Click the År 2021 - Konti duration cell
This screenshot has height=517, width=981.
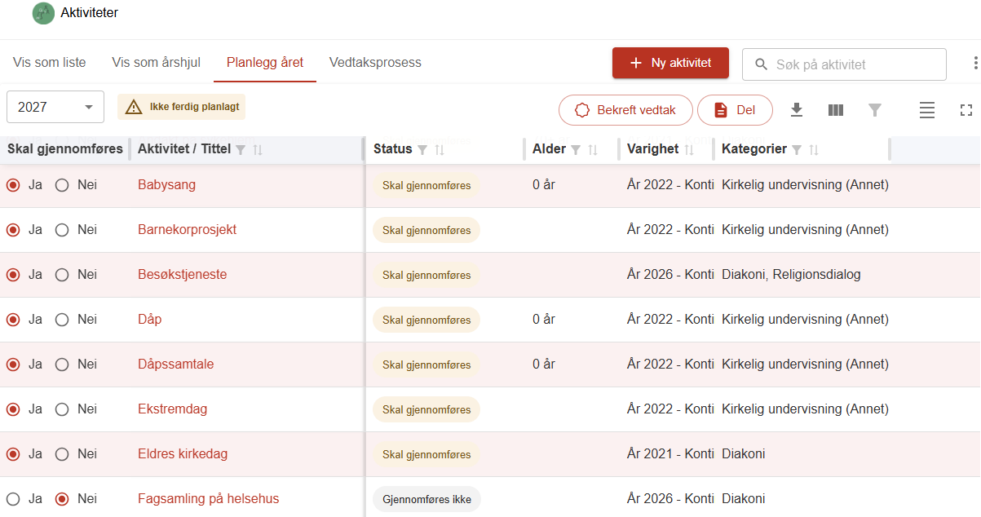670,454
